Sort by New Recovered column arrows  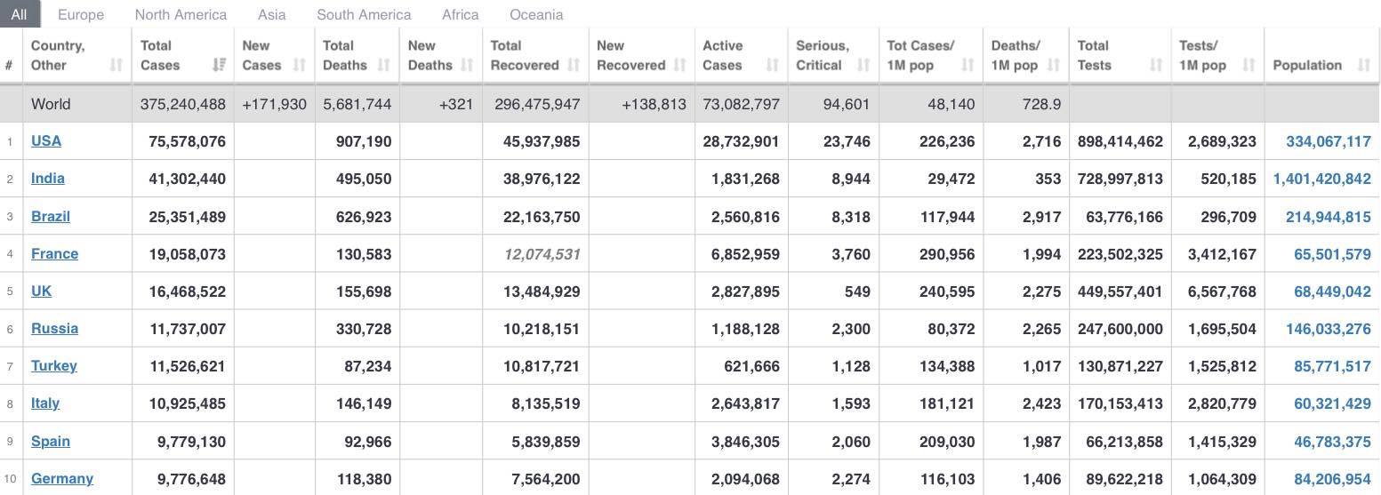pos(679,65)
